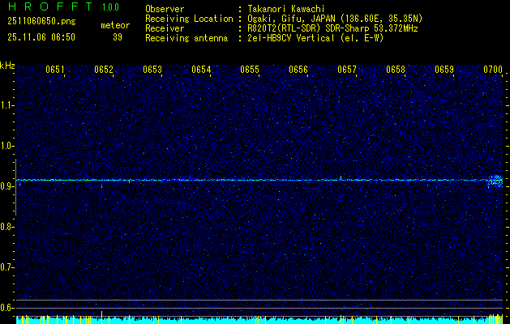The height and width of the screenshot is (324, 510).
Task: Click the 0.9 kHz axis label
Action: tap(6, 186)
